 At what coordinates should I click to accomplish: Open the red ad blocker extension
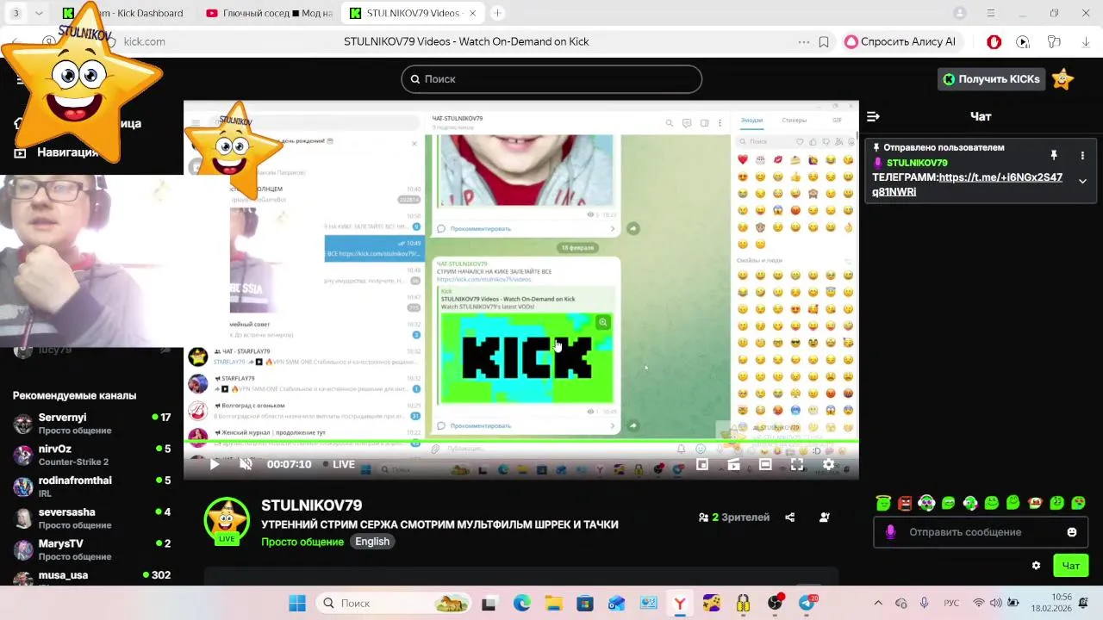tap(994, 41)
